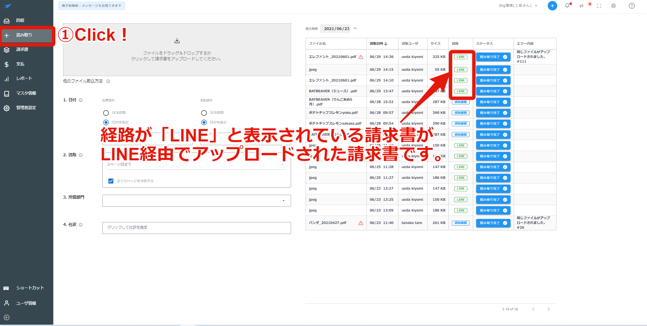Click 読み取り完了 for ポテトチップスレモンyoko.pdf

coord(493,113)
